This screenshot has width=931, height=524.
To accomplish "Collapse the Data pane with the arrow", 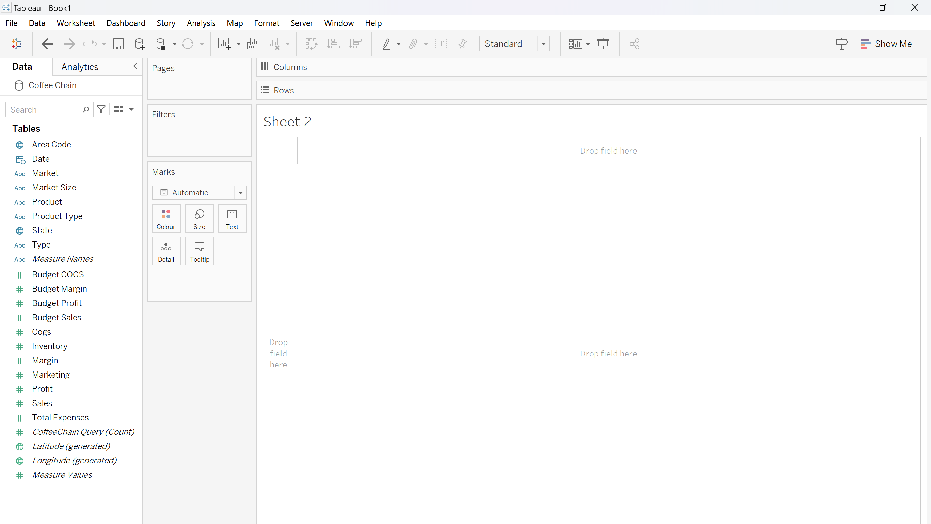I will [x=135, y=66].
